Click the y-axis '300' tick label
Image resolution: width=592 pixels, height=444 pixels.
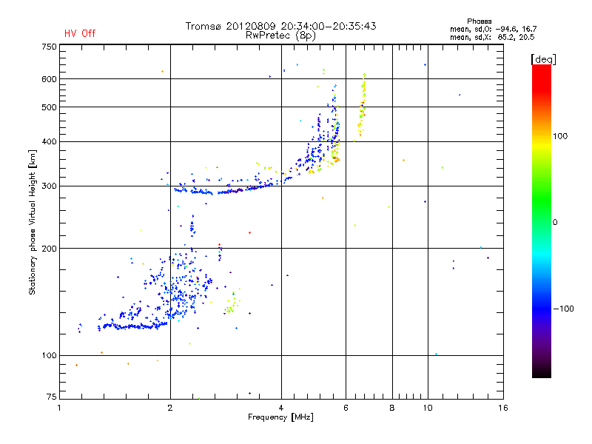pos(49,186)
